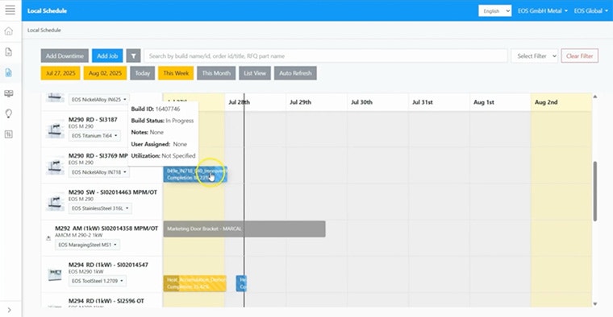Click the Clear Filter button
The height and width of the screenshot is (317, 613).
click(x=579, y=56)
